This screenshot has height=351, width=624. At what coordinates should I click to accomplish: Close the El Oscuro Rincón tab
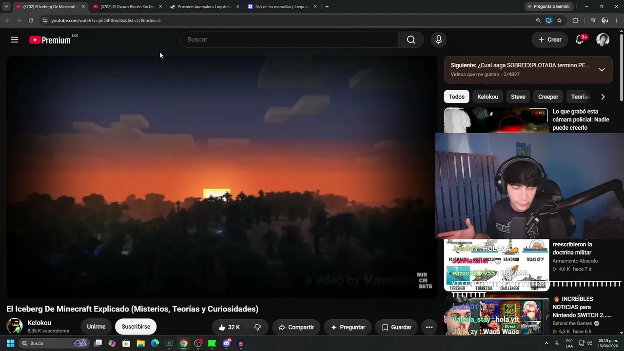click(x=160, y=7)
